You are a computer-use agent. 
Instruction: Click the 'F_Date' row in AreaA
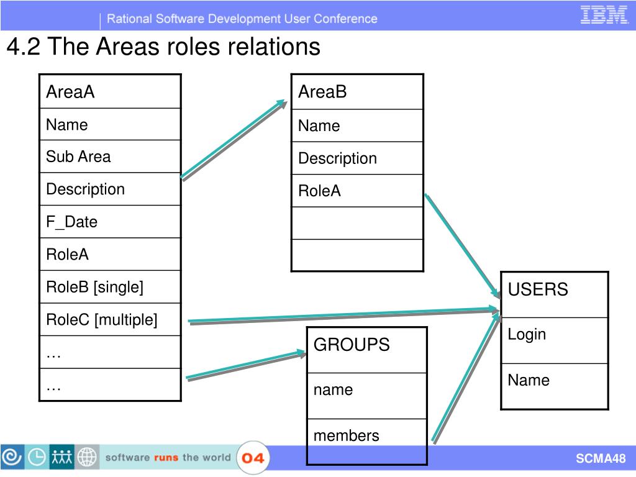110,222
